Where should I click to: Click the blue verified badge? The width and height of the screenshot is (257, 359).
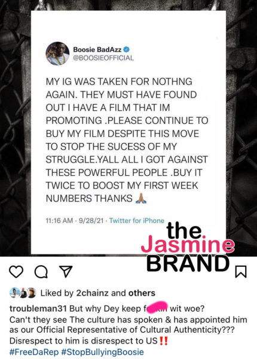(x=127, y=49)
